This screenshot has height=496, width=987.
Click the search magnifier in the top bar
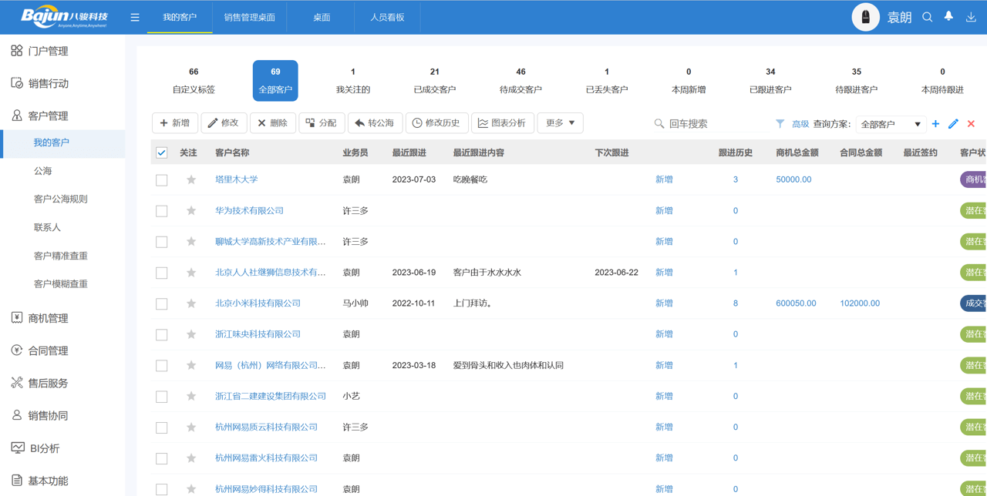927,15
